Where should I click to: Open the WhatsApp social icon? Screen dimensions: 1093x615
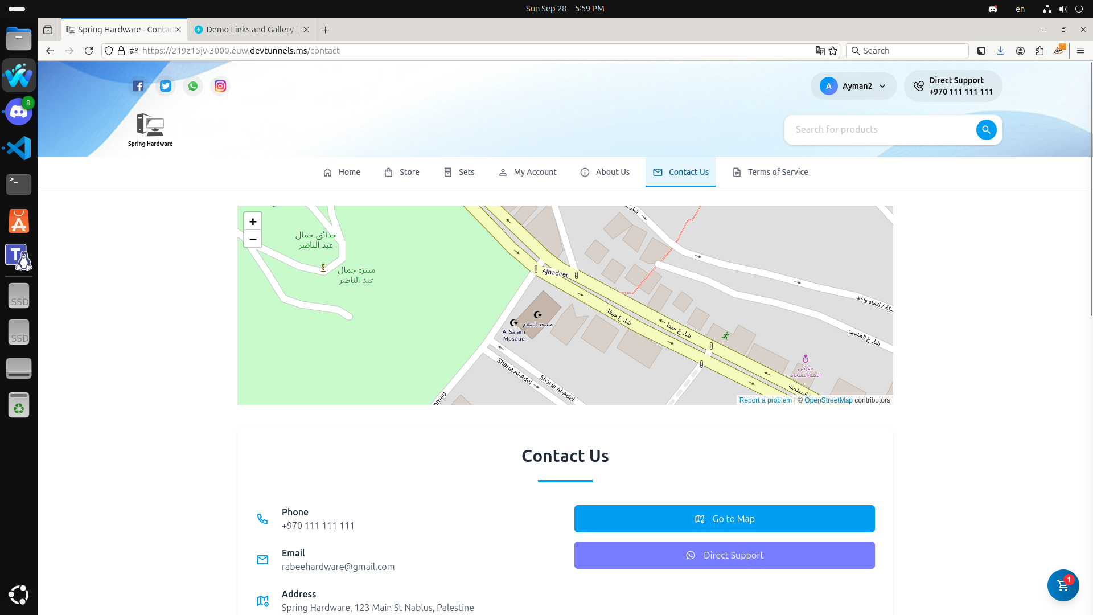[x=193, y=86]
